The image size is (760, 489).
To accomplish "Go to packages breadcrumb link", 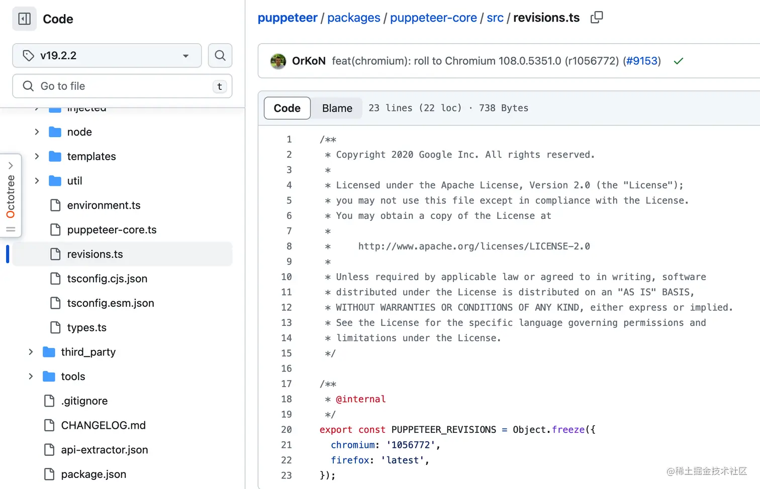I will click(x=354, y=18).
